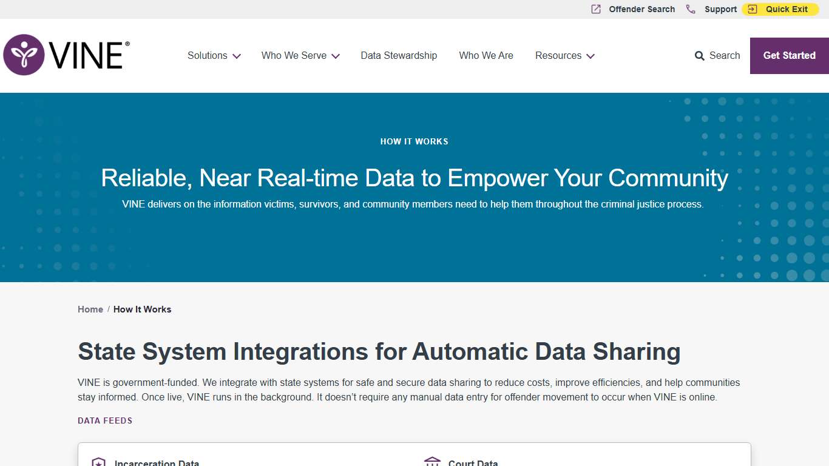Open the Resources dropdown chevron
Viewport: 829px width, 466px height.
(590, 56)
